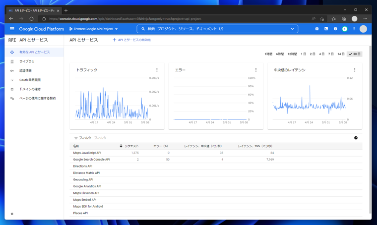Select the enabled APIs and services item
Screen dimensions: 377x225
[x=34, y=52]
